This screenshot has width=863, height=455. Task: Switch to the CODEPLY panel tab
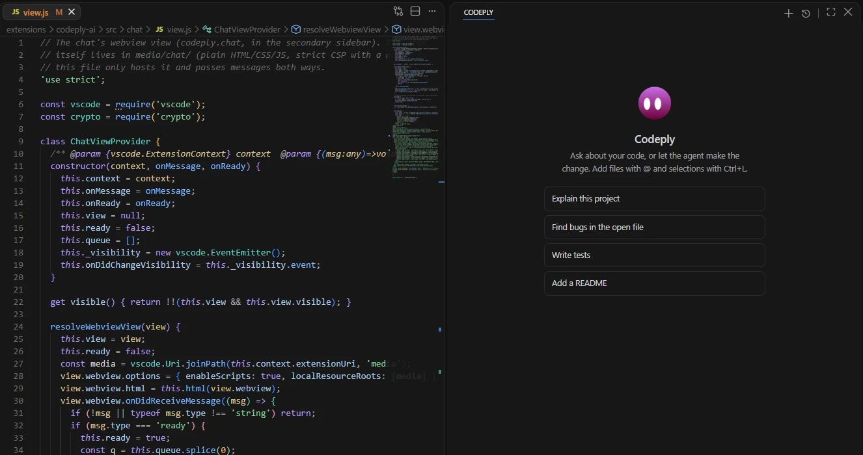(478, 12)
